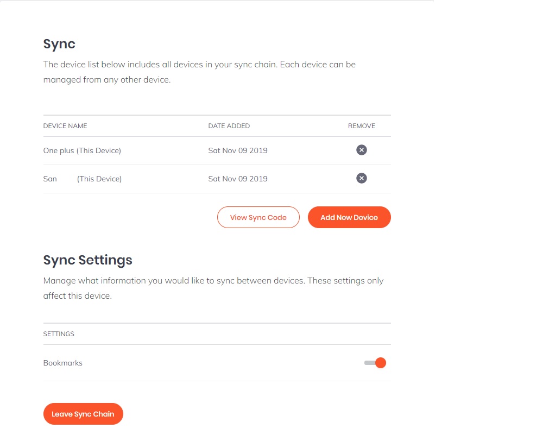Click the Sync Settings description paragraph
This screenshot has width=549, height=441.
(x=213, y=288)
